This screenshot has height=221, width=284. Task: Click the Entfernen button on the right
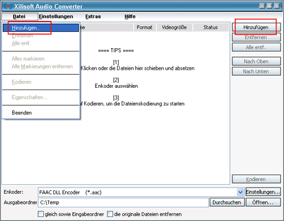[256, 37]
